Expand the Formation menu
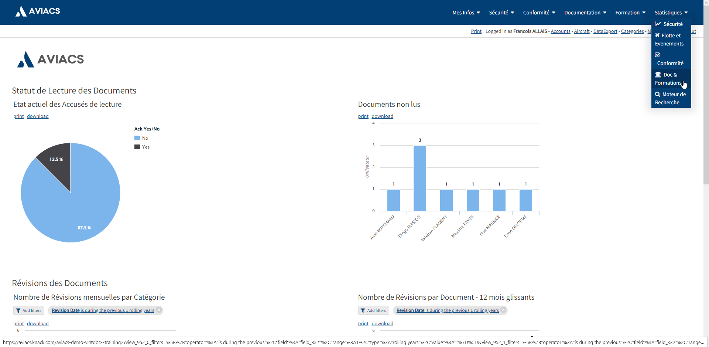The image size is (709, 347). (x=630, y=13)
